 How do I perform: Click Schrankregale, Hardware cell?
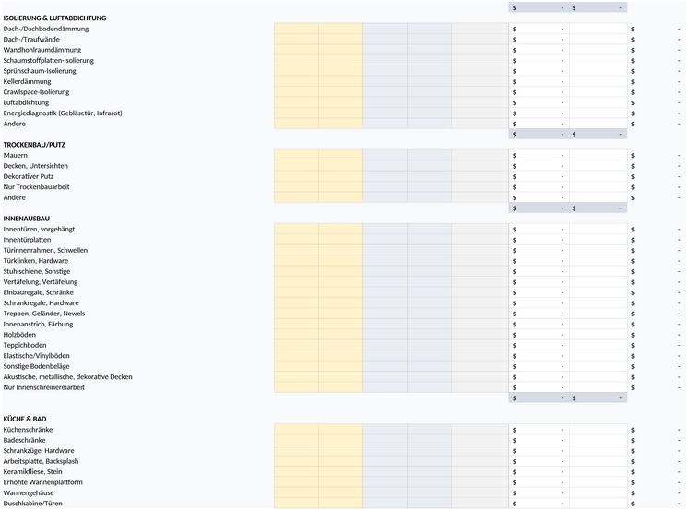click(41, 302)
